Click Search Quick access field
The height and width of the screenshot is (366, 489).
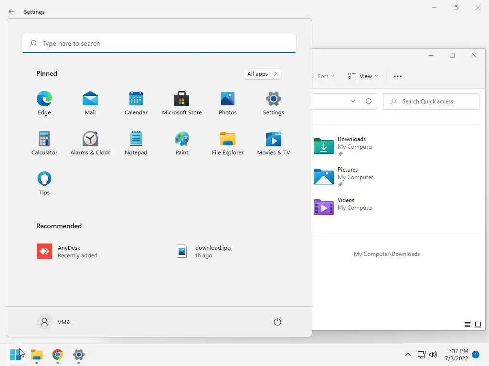point(431,102)
